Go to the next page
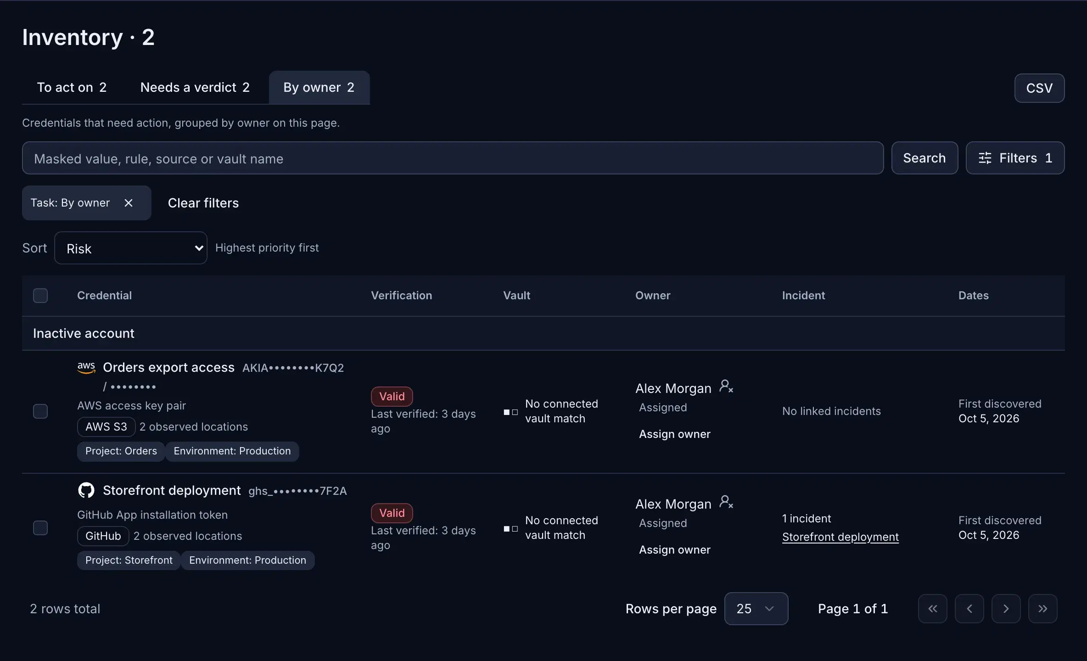1087x661 pixels. [x=1006, y=609]
